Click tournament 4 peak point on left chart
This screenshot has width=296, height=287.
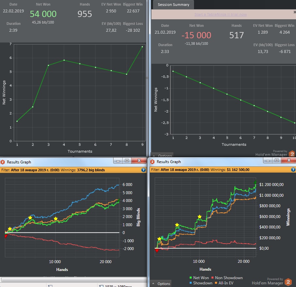pyautogui.click(x=64, y=60)
